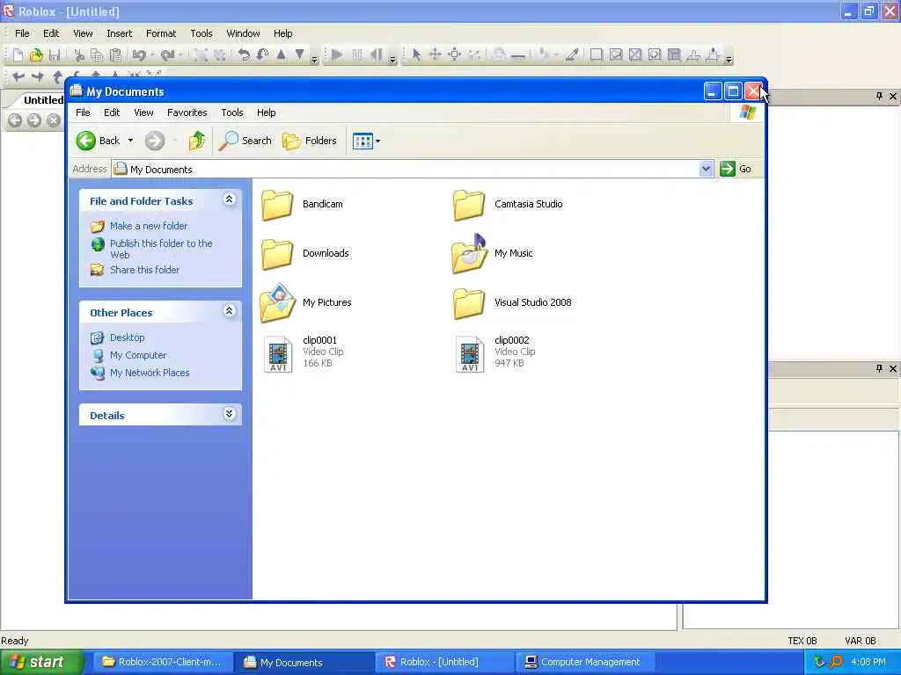
Task: Open the View menu in My Documents
Action: pyautogui.click(x=143, y=112)
